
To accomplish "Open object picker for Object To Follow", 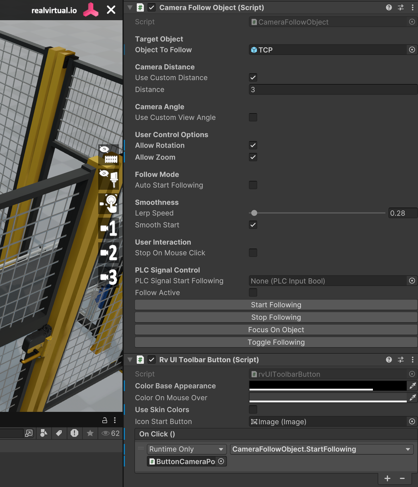I will coord(412,50).
